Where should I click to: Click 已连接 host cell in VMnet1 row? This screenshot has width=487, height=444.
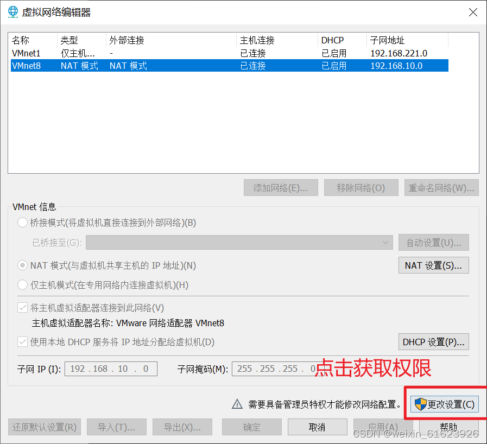click(x=253, y=53)
